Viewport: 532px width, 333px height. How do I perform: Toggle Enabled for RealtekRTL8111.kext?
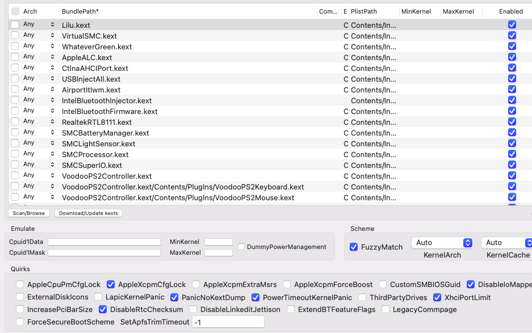coord(512,122)
